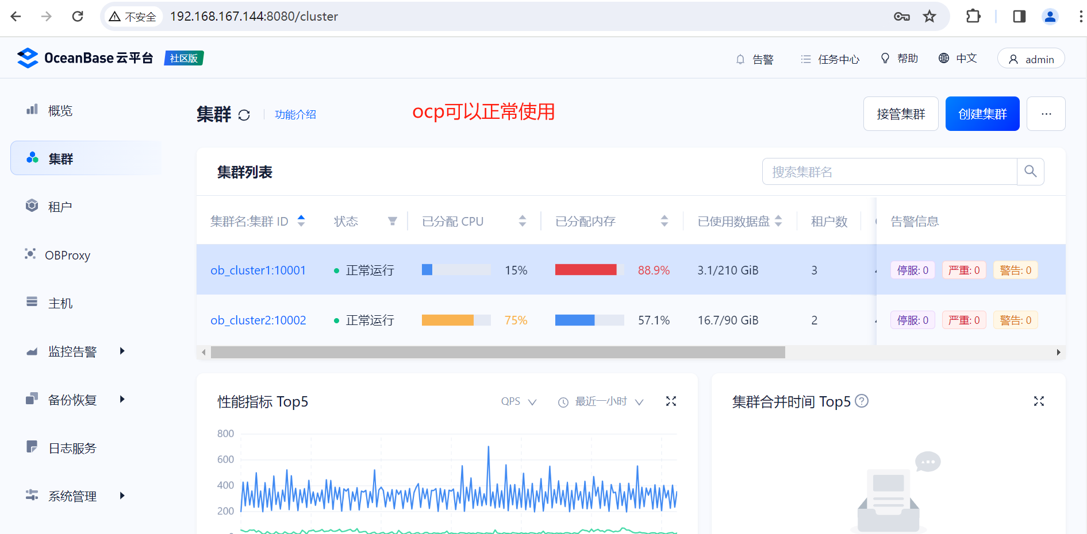
Task: Refresh the cluster page via circular arrow
Action: (x=244, y=115)
